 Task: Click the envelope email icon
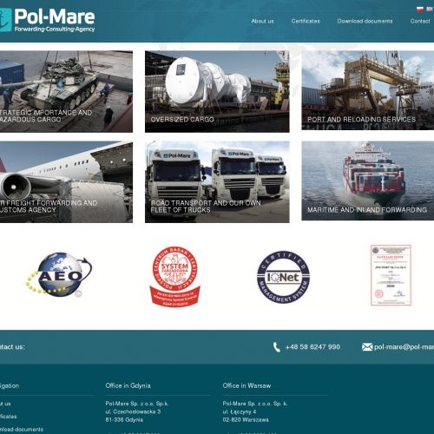pyautogui.click(x=367, y=347)
